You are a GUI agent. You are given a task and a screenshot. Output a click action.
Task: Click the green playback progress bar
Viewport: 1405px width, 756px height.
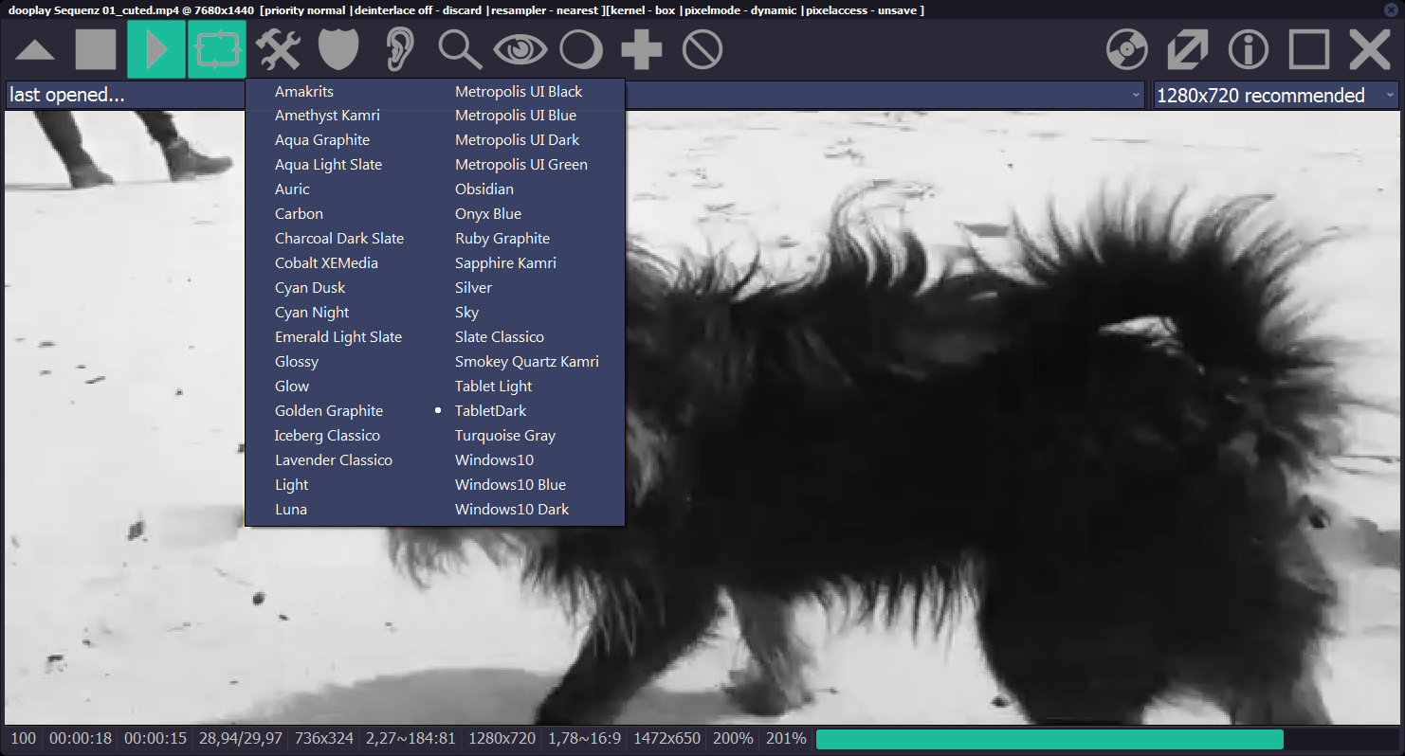pyautogui.click(x=1049, y=739)
